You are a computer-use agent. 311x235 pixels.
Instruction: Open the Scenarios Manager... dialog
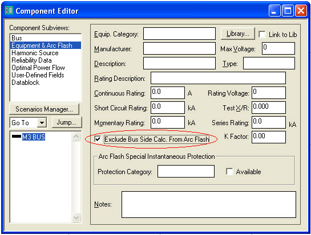(44, 109)
